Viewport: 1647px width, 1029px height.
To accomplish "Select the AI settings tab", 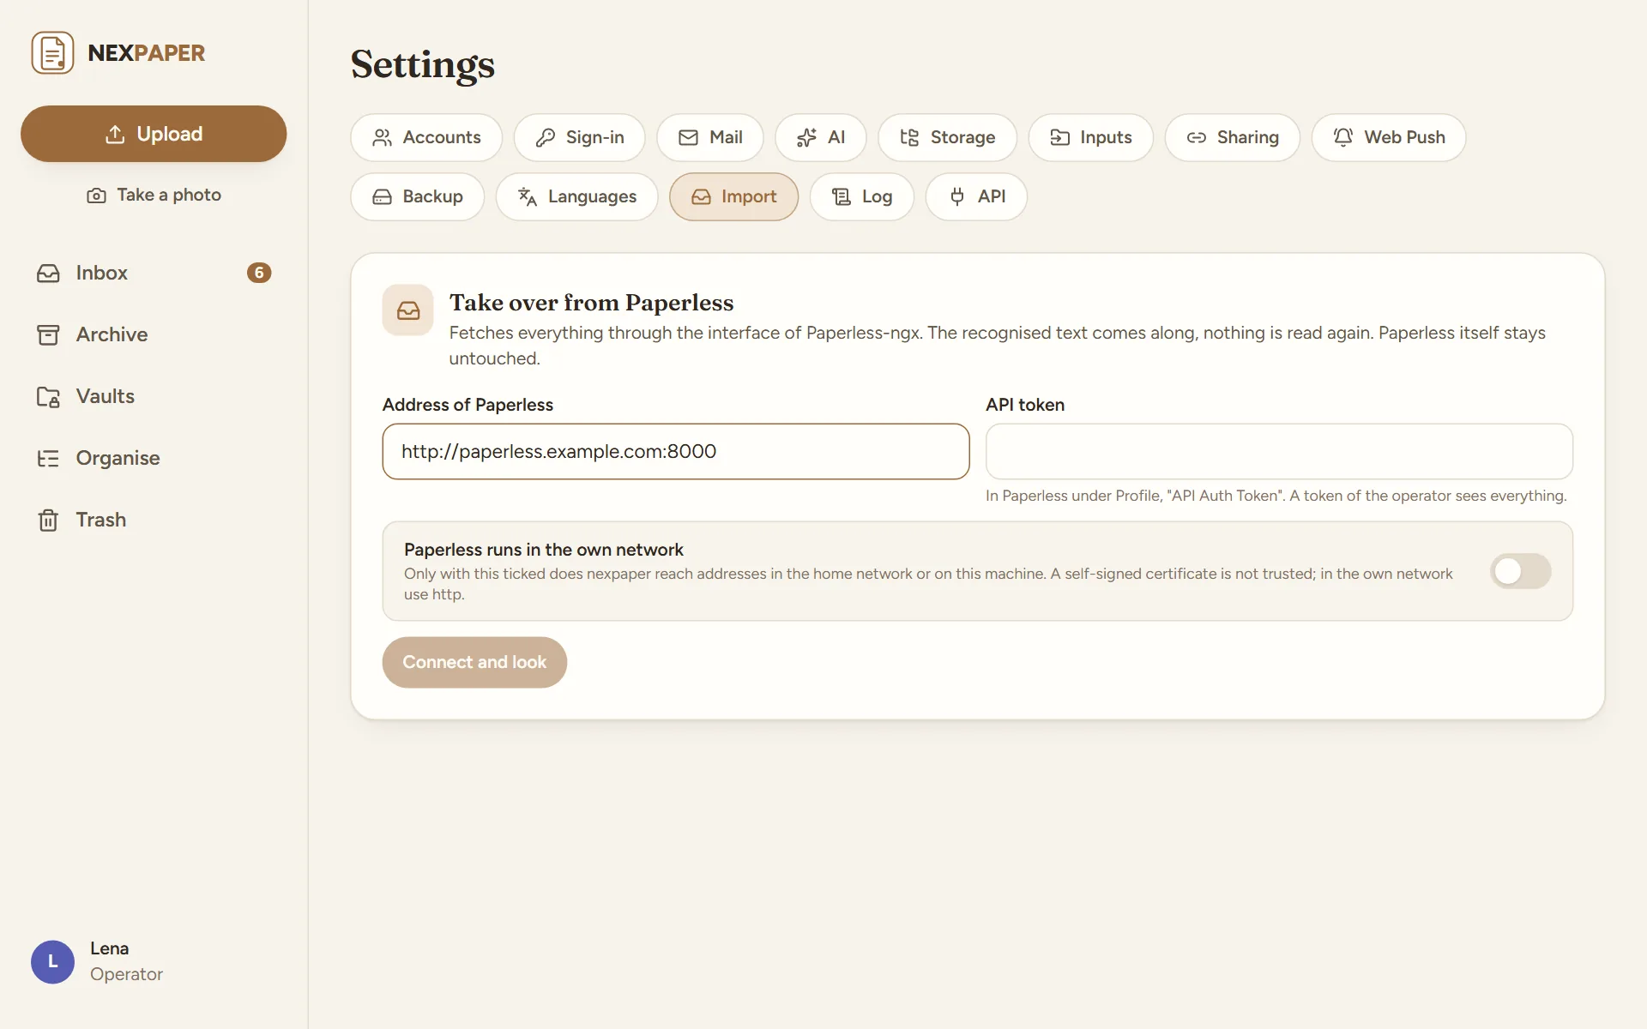I will point(821,137).
